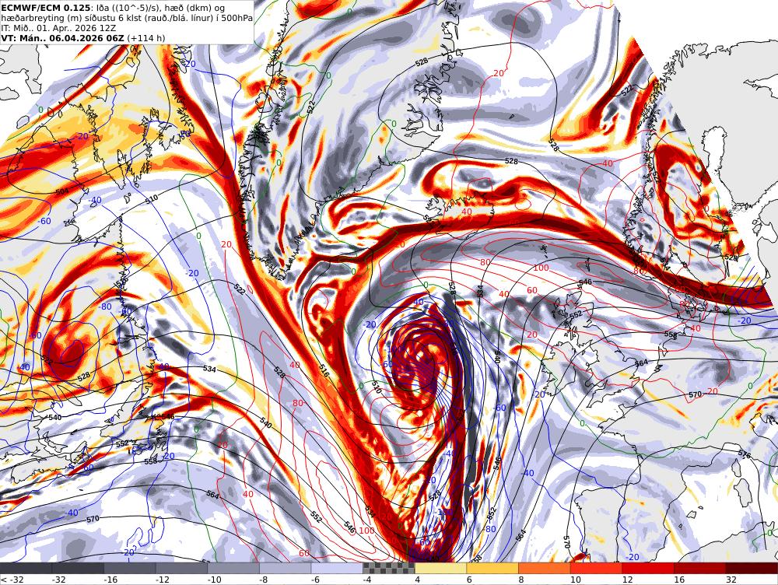Click the checkered segment of the color bar
778x585 pixels.
coord(388,568)
